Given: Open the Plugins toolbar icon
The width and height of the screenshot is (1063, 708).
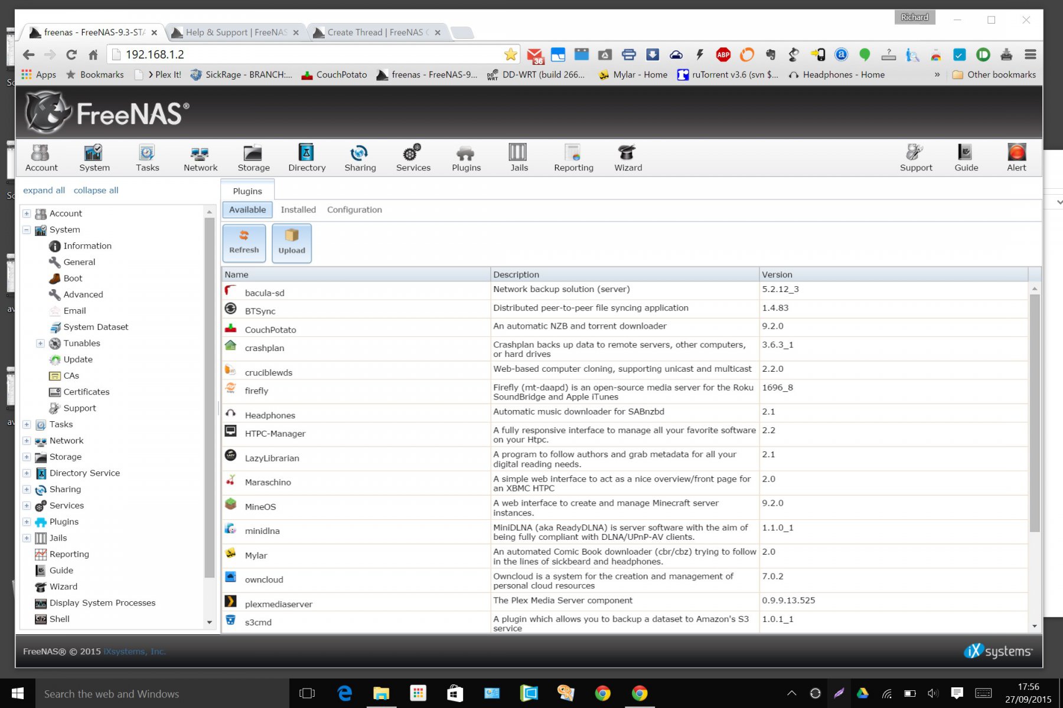Looking at the screenshot, I should coord(466,158).
